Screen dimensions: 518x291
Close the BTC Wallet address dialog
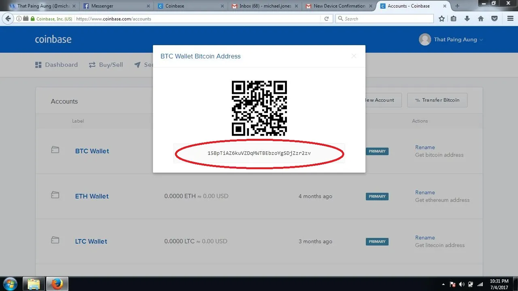354,56
